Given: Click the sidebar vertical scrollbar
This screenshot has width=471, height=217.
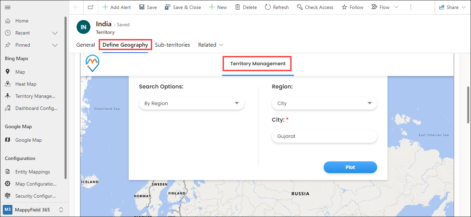Looking at the screenshot, I should pyautogui.click(x=66, y=98).
